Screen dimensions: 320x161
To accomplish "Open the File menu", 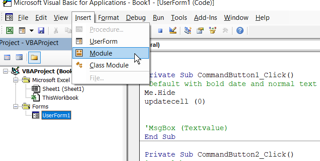I will (23, 18).
